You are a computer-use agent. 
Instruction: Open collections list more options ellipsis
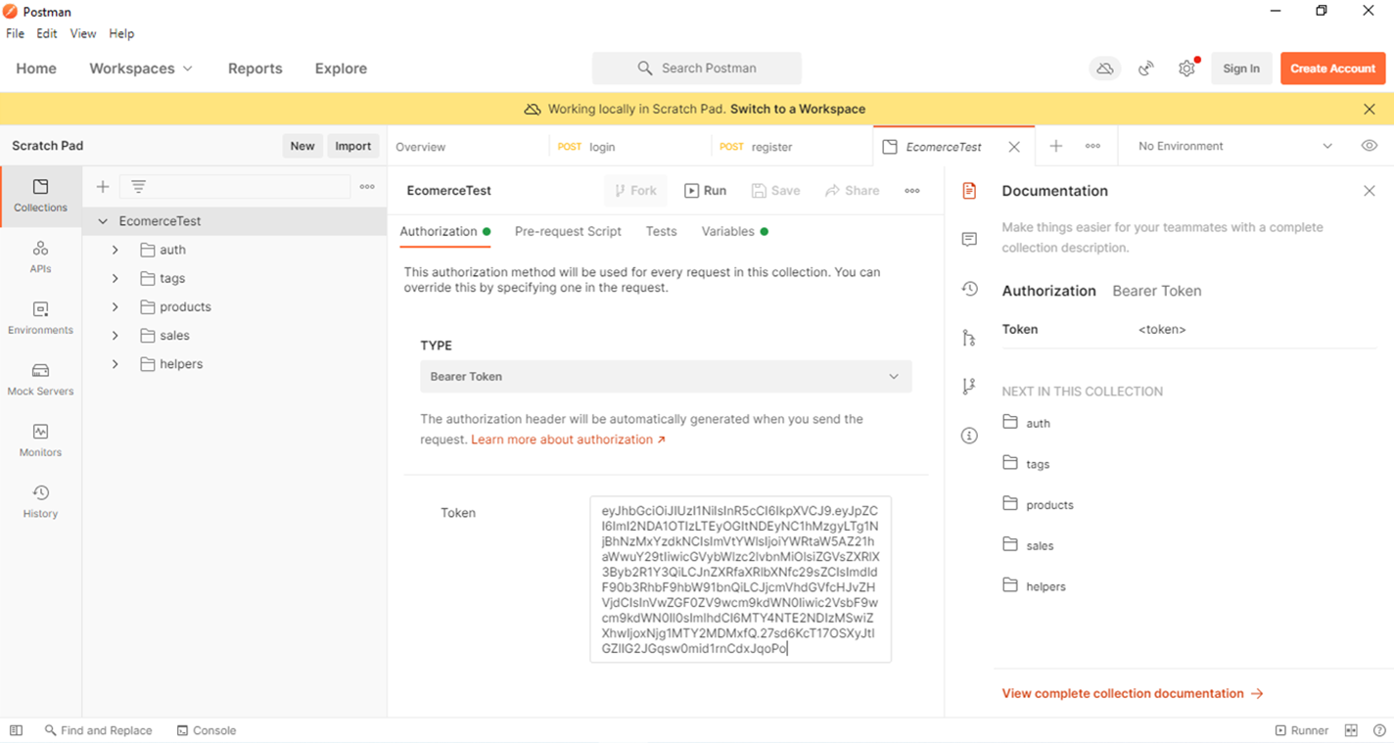pyautogui.click(x=367, y=186)
